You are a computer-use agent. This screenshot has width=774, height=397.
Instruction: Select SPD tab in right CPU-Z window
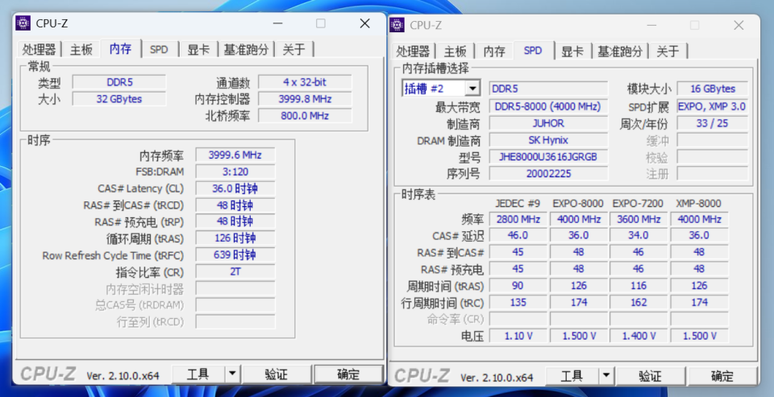point(533,50)
